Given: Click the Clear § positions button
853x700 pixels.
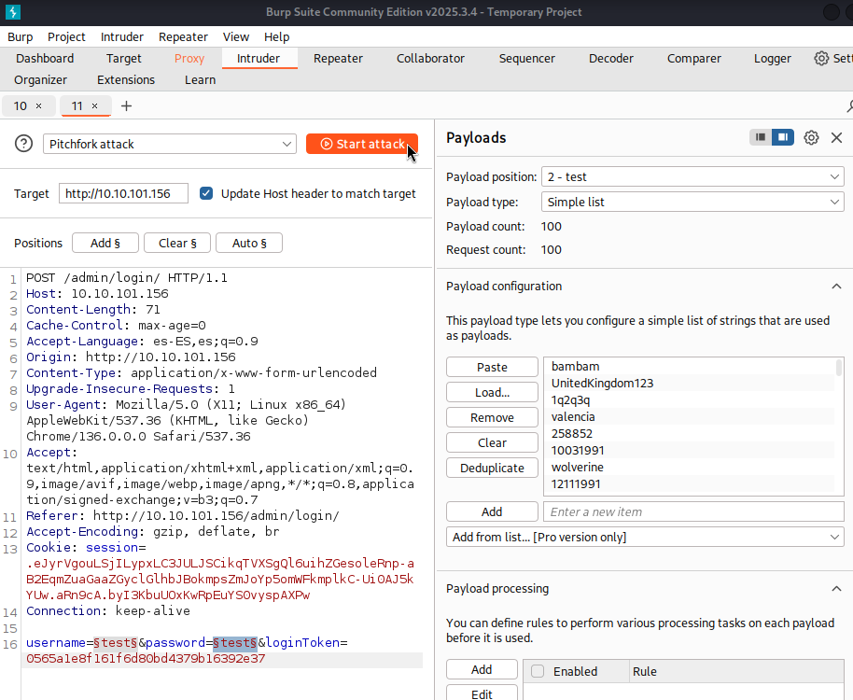Looking at the screenshot, I should click(x=177, y=243).
